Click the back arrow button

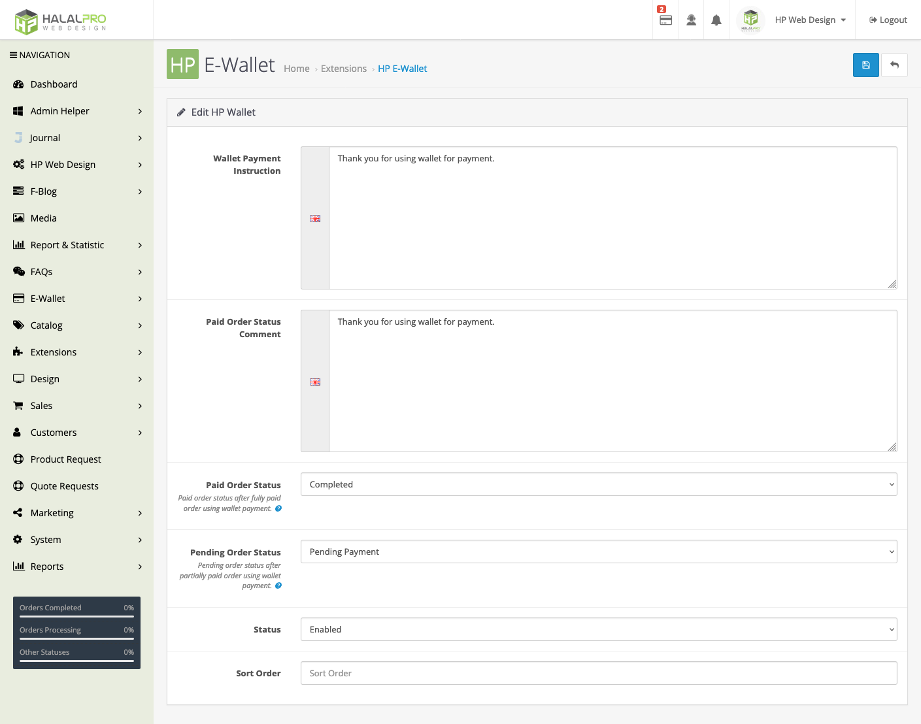click(x=894, y=65)
